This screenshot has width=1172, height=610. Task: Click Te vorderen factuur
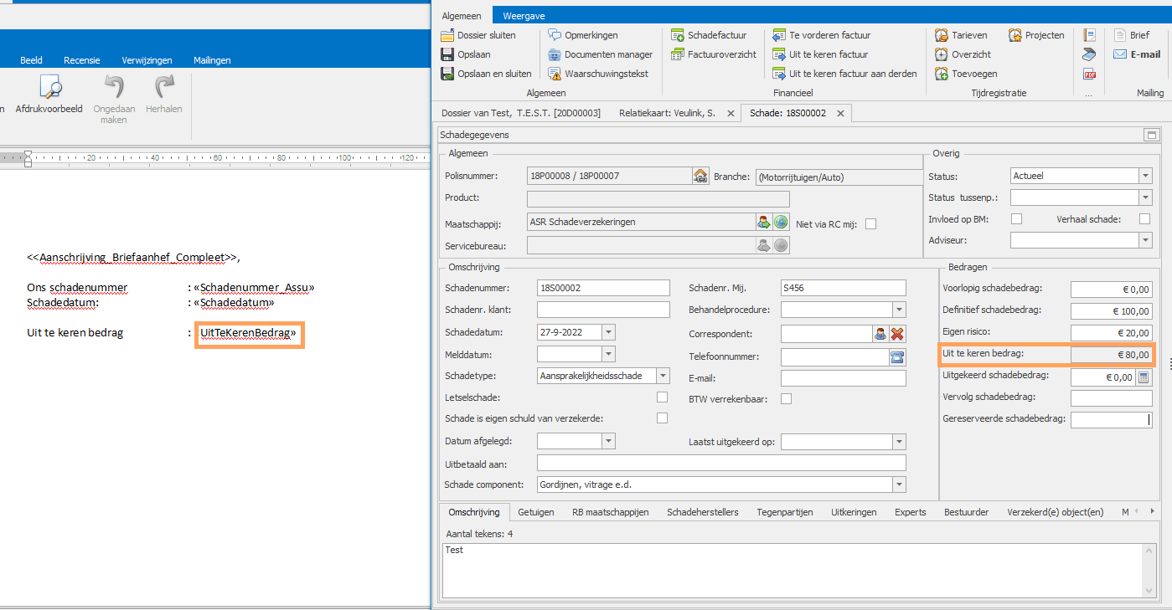pos(821,35)
